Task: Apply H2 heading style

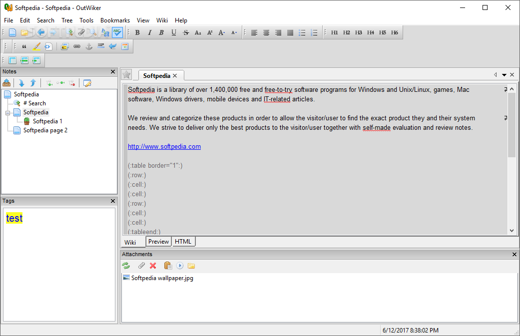Action: coord(346,32)
